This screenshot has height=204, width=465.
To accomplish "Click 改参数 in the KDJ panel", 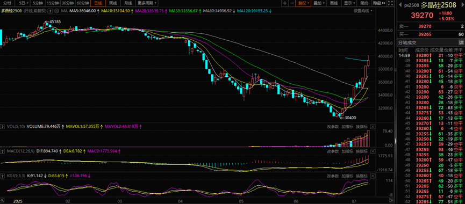I will tap(333, 176).
